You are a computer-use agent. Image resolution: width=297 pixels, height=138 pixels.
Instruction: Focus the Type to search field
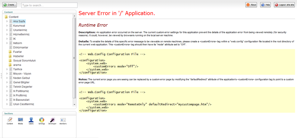[49, 5]
